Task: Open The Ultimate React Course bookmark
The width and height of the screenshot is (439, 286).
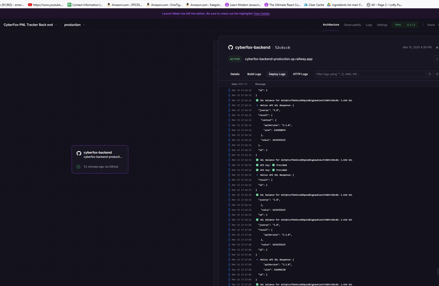Action: 282,5
